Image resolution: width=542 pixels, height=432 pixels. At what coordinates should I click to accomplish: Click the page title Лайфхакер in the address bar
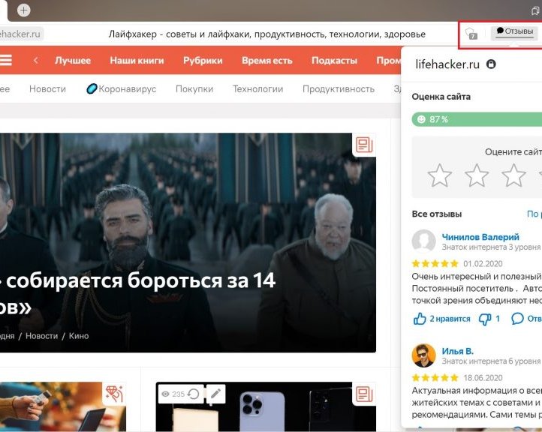point(266,34)
